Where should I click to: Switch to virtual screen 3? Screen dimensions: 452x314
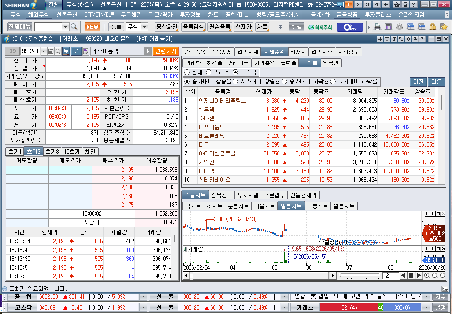pos(367,4)
